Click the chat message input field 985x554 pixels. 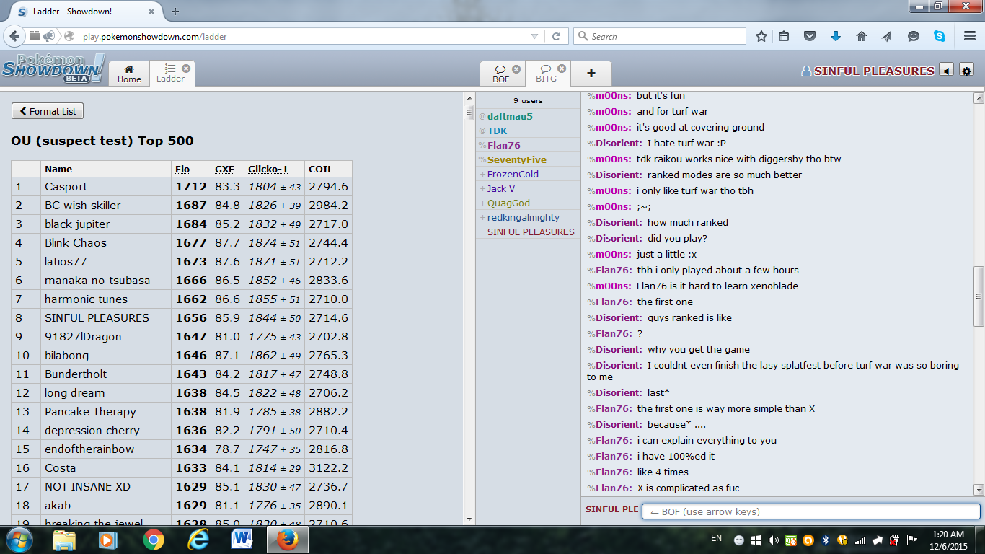point(810,511)
